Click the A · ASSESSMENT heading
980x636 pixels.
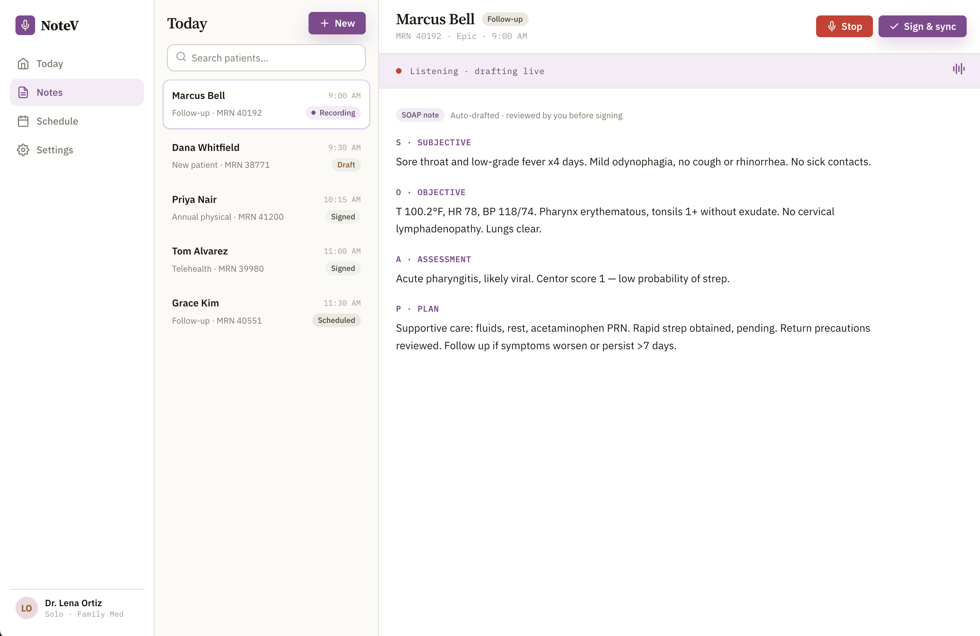pyautogui.click(x=433, y=259)
